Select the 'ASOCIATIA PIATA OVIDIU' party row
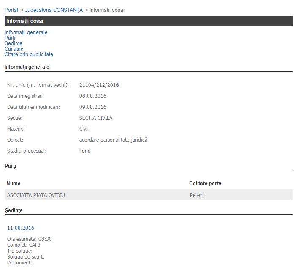Viewport: 298px width, 275px height. pyautogui.click(x=36, y=195)
